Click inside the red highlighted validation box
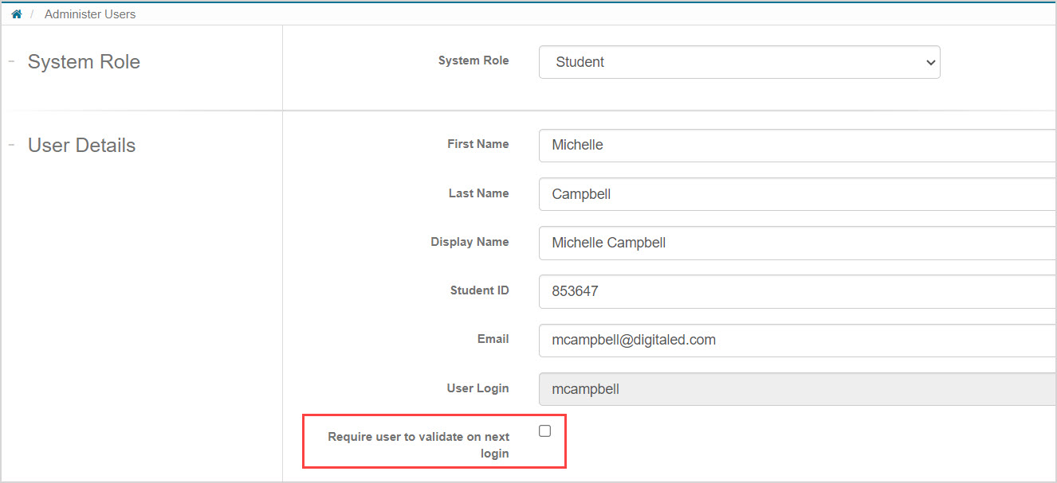 (434, 440)
